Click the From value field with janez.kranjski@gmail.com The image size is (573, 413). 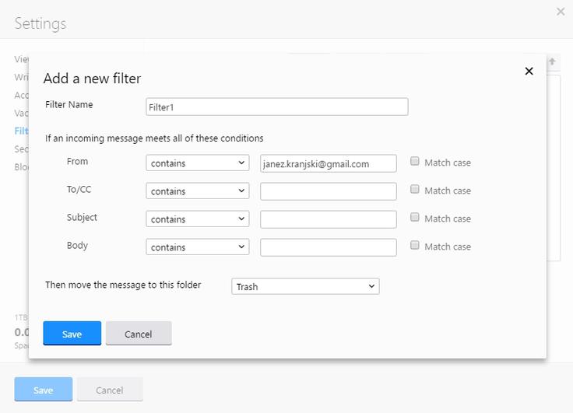pyautogui.click(x=329, y=163)
